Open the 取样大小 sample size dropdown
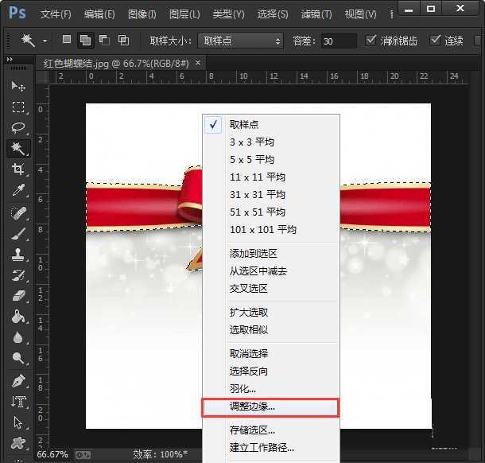The height and width of the screenshot is (463, 485). click(240, 41)
